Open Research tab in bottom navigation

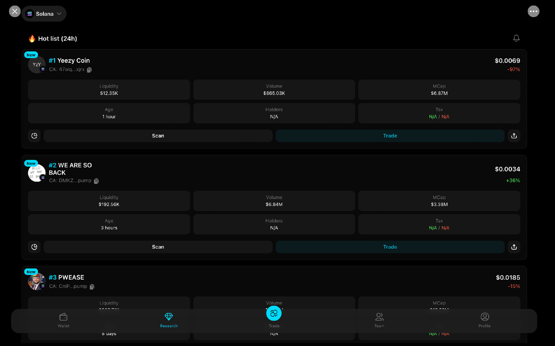tap(169, 320)
